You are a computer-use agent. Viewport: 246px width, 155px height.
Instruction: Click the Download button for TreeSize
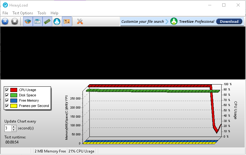229,22
